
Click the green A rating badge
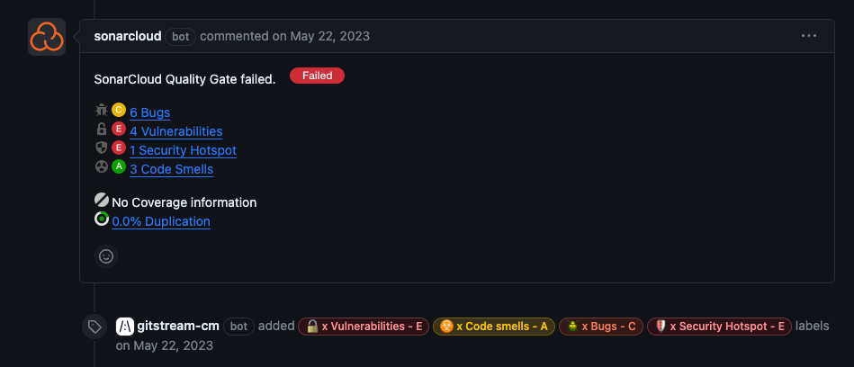point(119,167)
